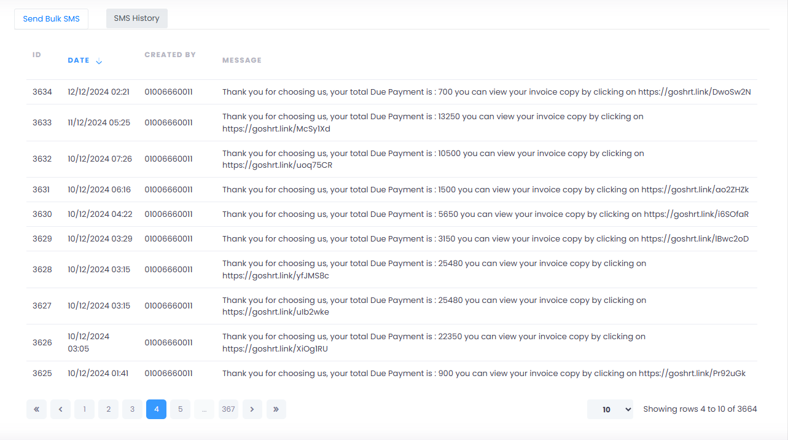
Task: Open rows-per-page dropdown showing 10
Action: tap(609, 409)
